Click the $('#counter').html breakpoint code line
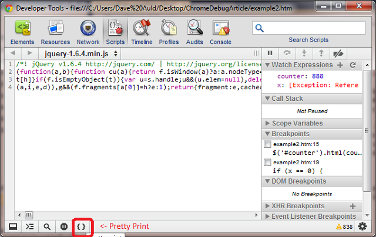 tap(317, 153)
